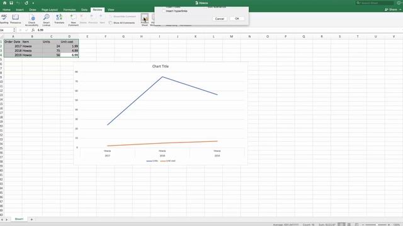Image resolution: width=403 pixels, height=226 pixels.
Task: Switch to Normal view in status bar
Action: coord(341,225)
